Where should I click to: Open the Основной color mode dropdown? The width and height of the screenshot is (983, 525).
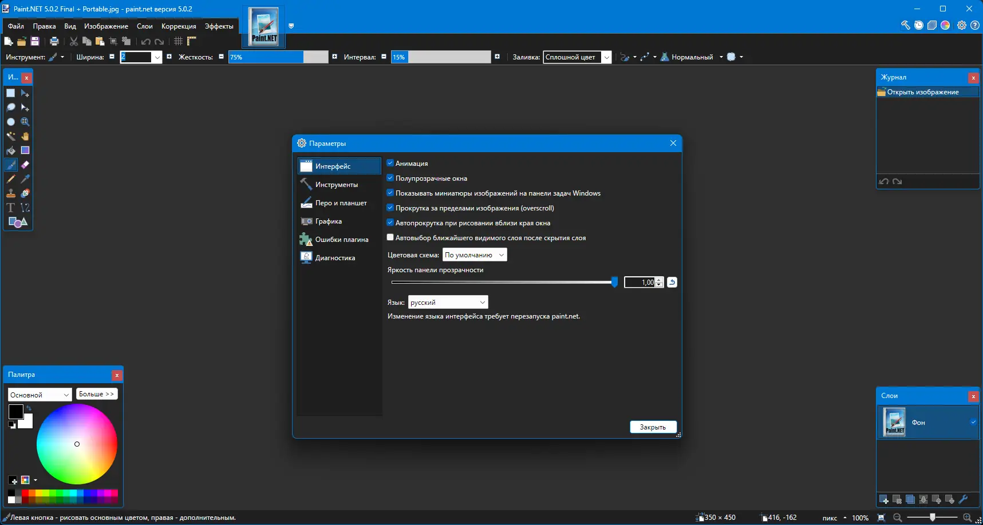(40, 395)
